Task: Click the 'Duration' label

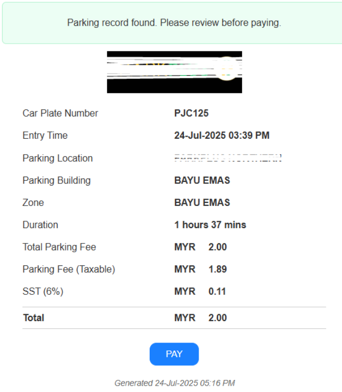Action: pos(40,225)
